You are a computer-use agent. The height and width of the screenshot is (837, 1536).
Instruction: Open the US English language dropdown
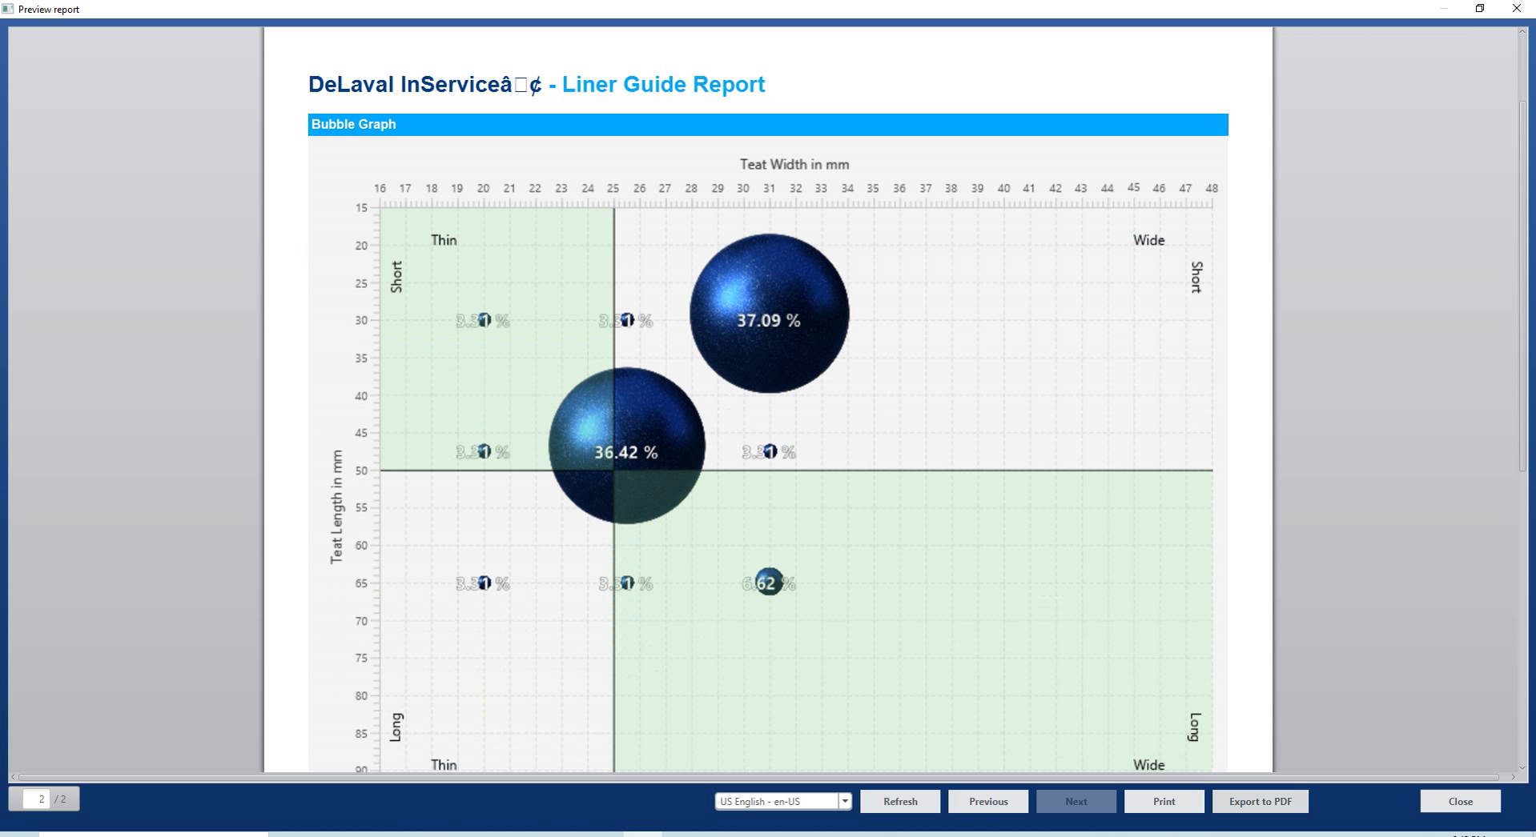pyautogui.click(x=844, y=801)
